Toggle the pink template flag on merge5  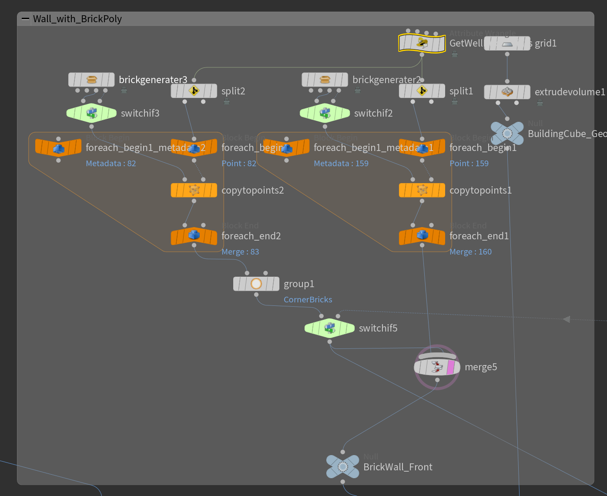(450, 367)
